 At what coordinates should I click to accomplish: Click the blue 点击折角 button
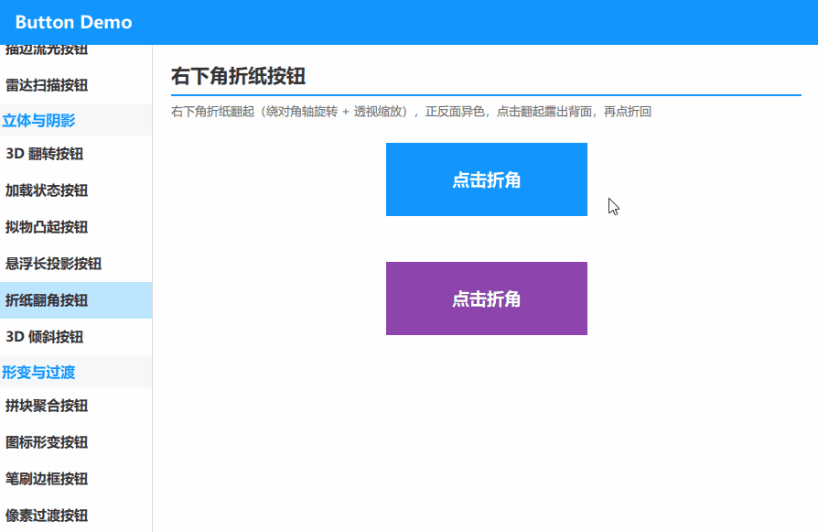(x=486, y=179)
